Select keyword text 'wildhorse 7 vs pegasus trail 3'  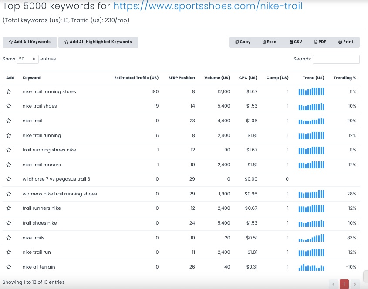pyautogui.click(x=56, y=179)
